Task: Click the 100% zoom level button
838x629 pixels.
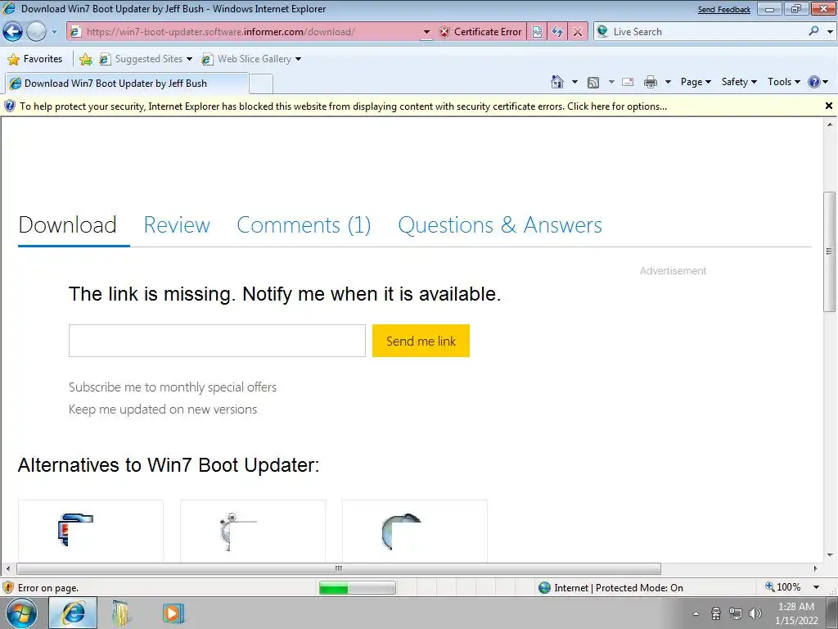Action: tap(783, 587)
